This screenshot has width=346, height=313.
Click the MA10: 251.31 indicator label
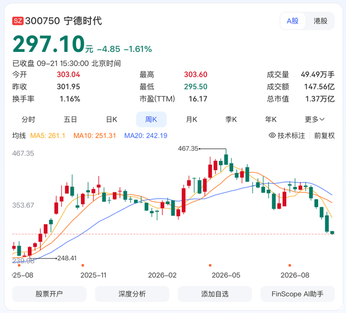tap(95, 136)
